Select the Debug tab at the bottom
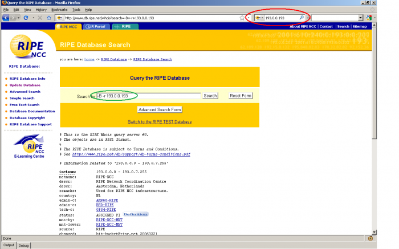The width and height of the screenshot is (399, 249). 23,246
